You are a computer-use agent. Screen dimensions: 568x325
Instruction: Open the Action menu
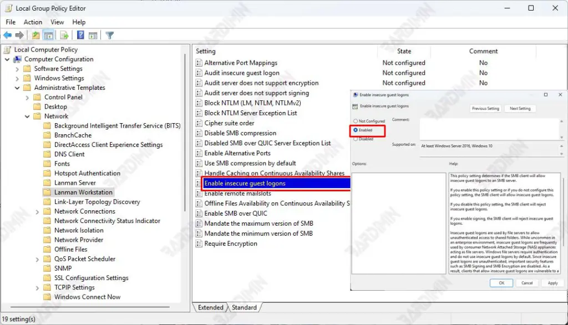tap(33, 22)
